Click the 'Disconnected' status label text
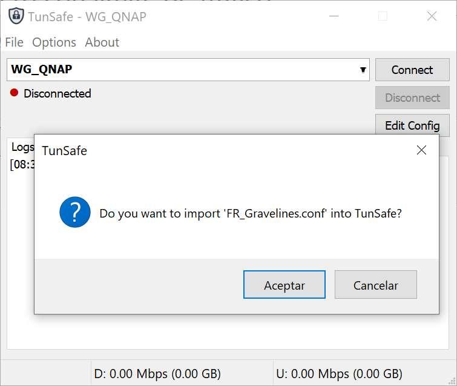Viewport: 457px width, 386px height. [58, 93]
